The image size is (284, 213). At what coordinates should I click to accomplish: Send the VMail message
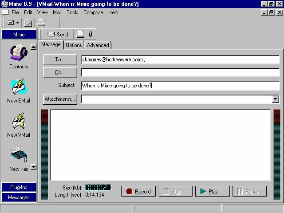coord(58,34)
